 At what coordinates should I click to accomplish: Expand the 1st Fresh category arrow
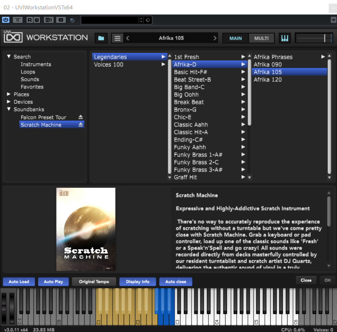pyautogui.click(x=243, y=57)
